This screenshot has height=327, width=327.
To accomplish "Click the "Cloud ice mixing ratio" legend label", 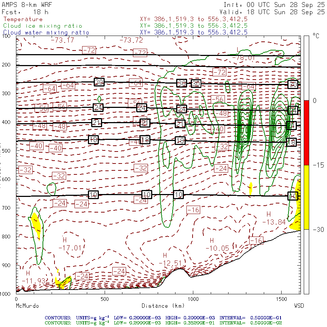I will pos(43,26).
